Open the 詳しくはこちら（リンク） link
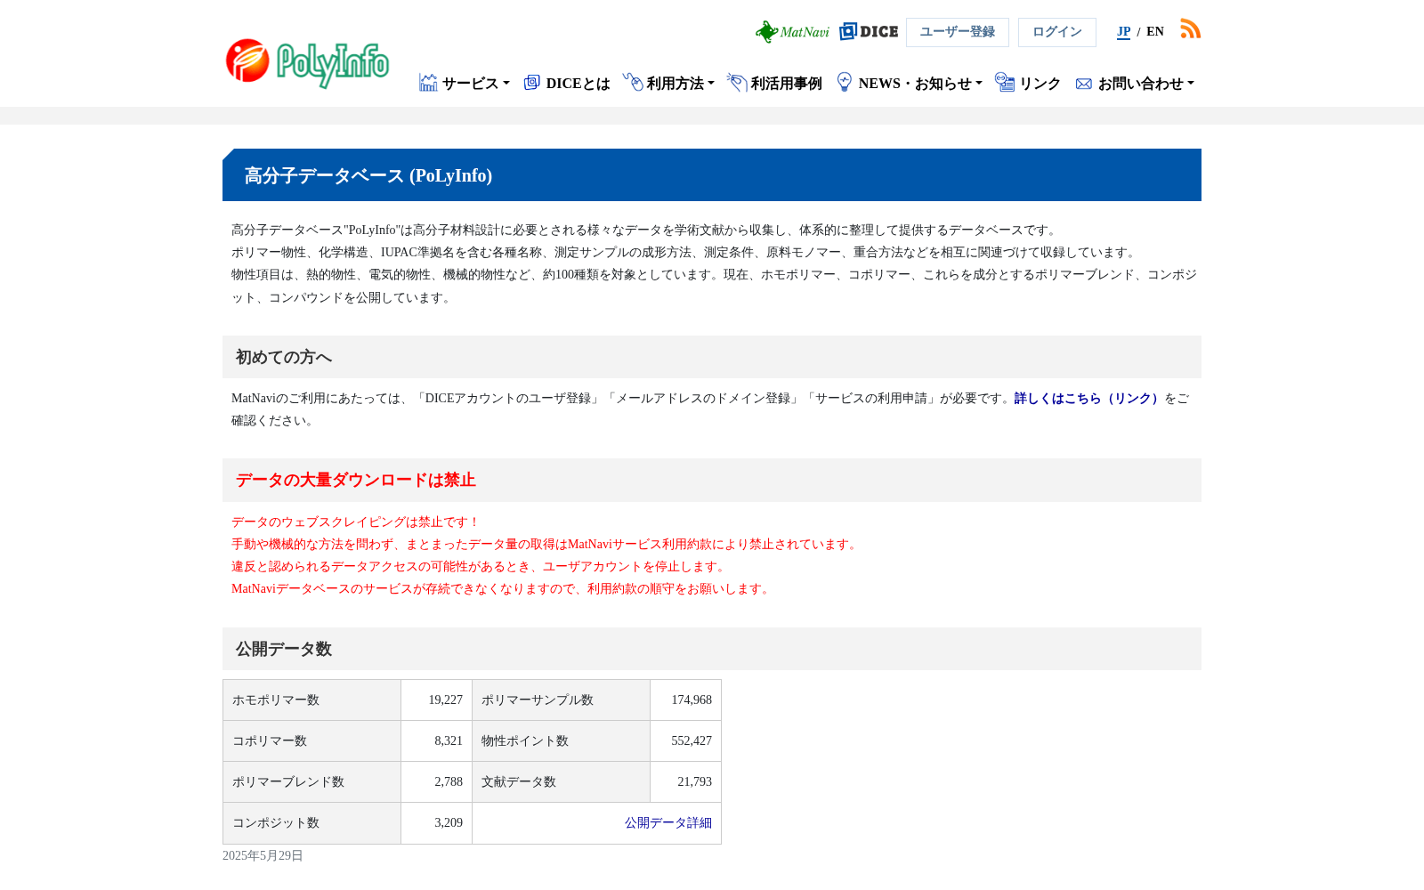The height and width of the screenshot is (890, 1424). 1088,399
